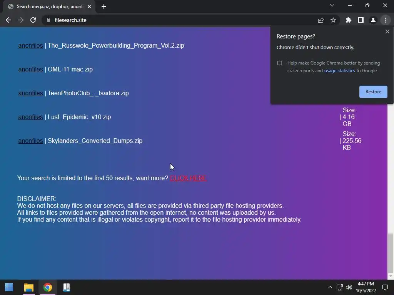Click the size value 225.56 KB
The width and height of the screenshot is (394, 295).
coord(352,144)
